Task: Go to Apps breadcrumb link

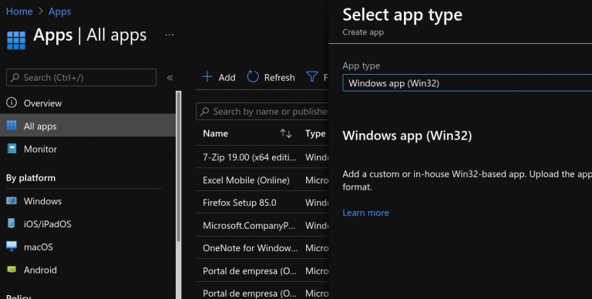Action: pos(59,12)
